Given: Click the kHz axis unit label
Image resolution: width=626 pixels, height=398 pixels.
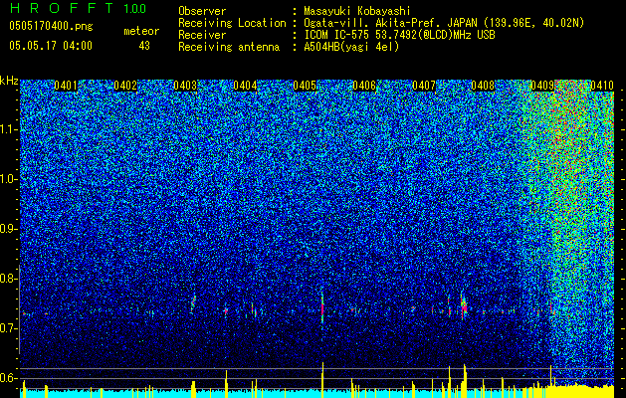Looking at the screenshot, I should [9, 81].
